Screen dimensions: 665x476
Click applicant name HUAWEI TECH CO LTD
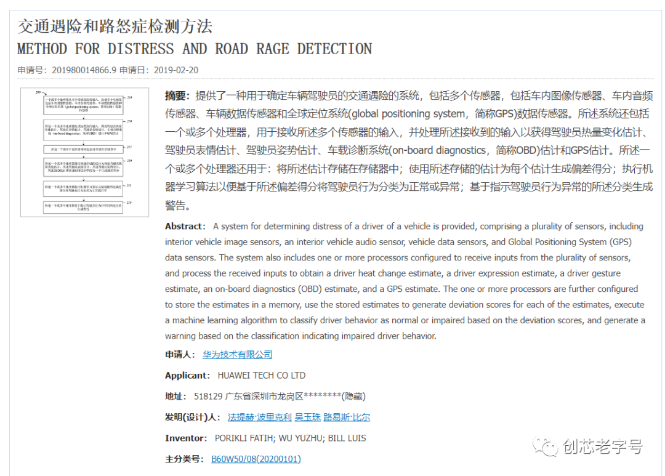pyautogui.click(x=262, y=376)
